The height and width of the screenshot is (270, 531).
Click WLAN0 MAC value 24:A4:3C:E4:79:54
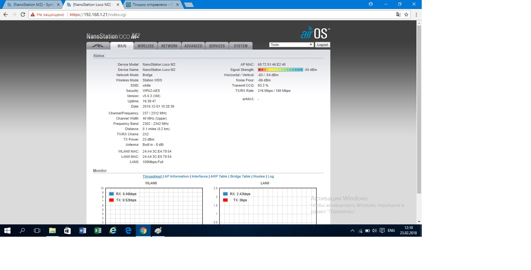[x=157, y=151]
